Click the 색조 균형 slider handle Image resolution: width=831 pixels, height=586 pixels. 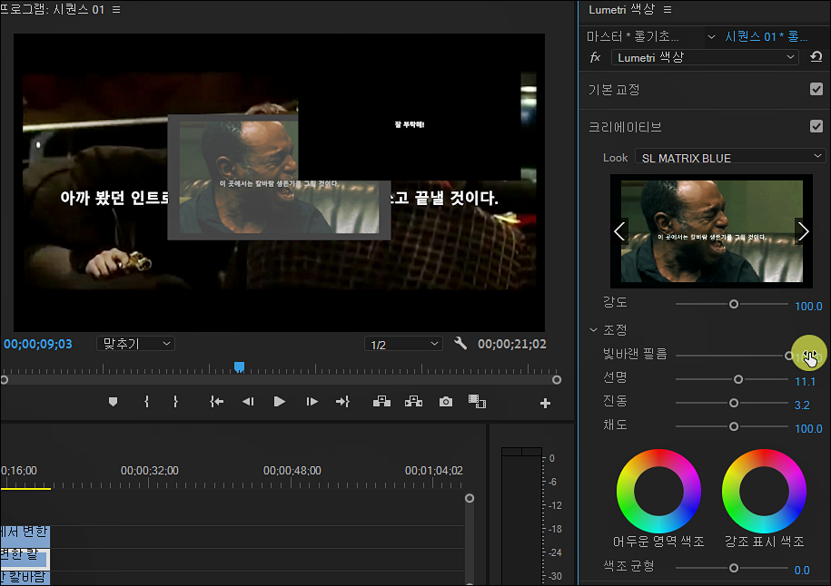pos(734,568)
